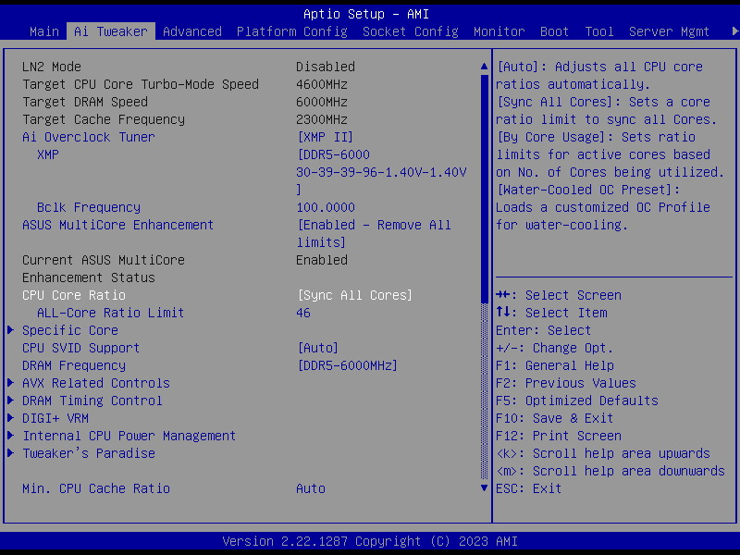The width and height of the screenshot is (740, 555).
Task: Select the Ai Tweaker tab
Action: click(111, 31)
